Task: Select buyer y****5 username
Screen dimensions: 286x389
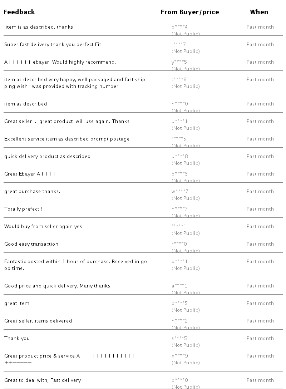Action: click(179, 62)
